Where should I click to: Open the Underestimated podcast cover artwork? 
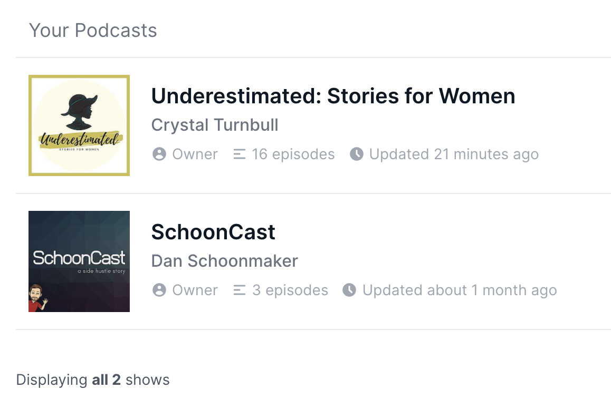point(79,125)
